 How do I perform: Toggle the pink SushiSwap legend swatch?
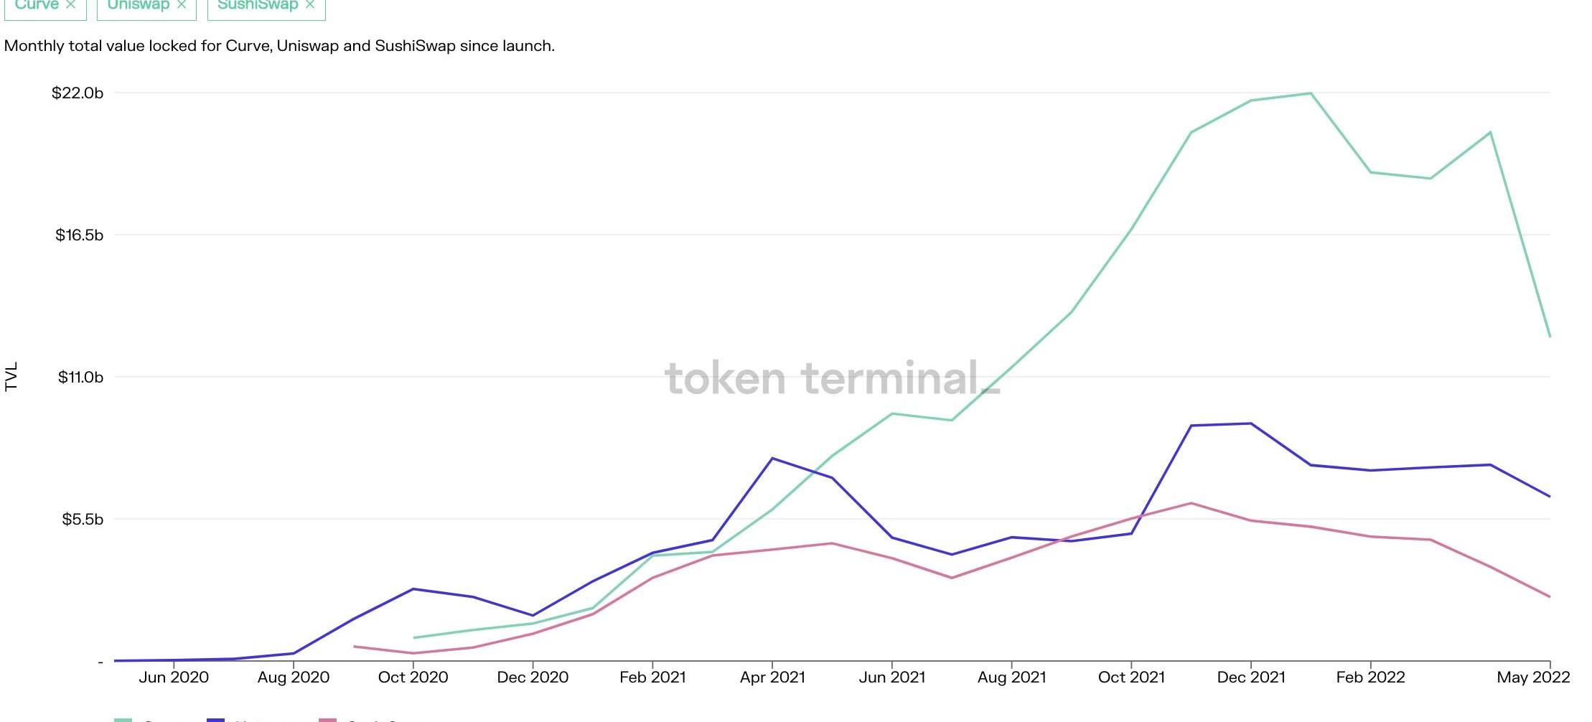coord(327,719)
